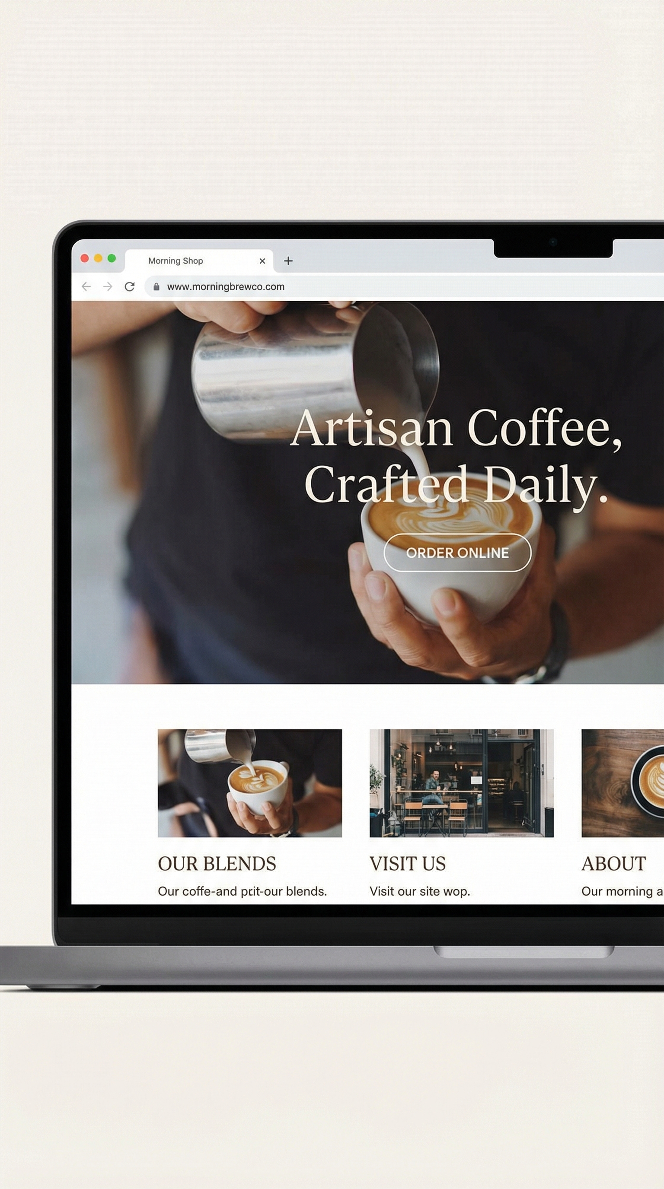The width and height of the screenshot is (664, 1189).
Task: Close the Morning Shop tab
Action: pyautogui.click(x=262, y=261)
